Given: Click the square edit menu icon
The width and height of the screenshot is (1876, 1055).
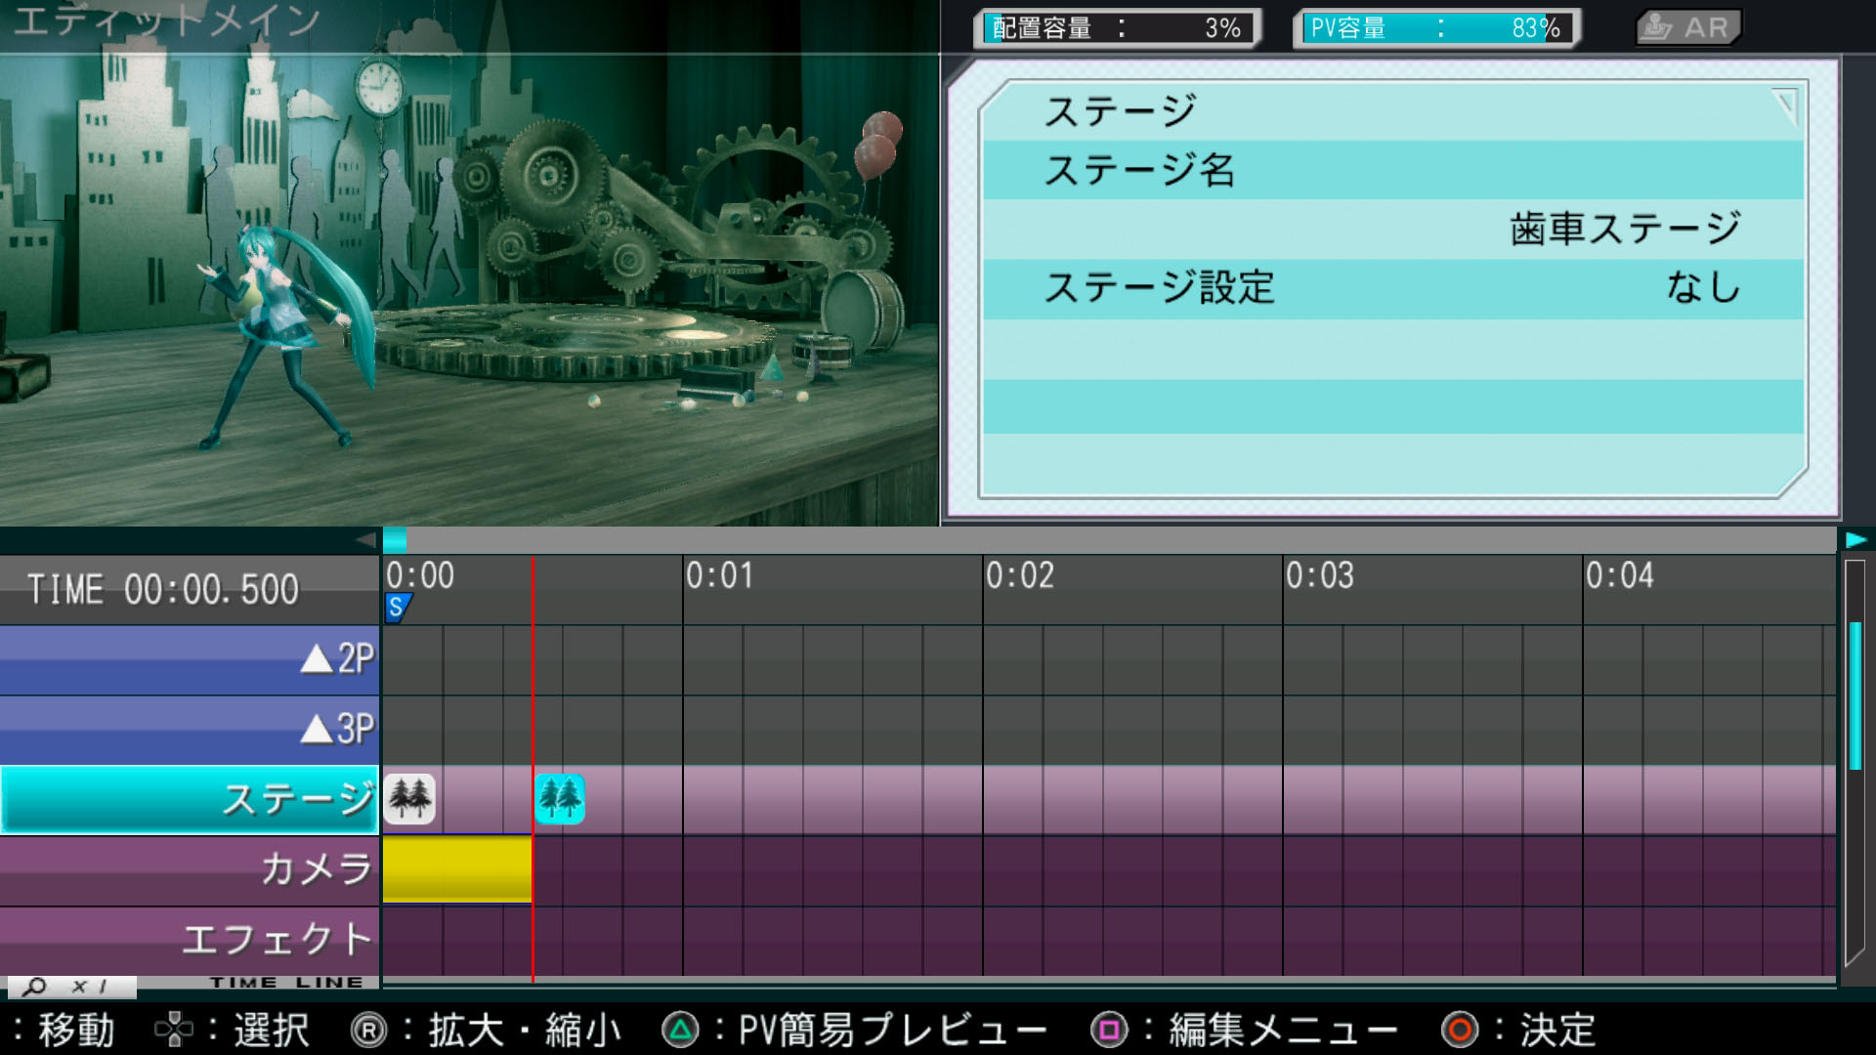Looking at the screenshot, I should pyautogui.click(x=1109, y=1030).
